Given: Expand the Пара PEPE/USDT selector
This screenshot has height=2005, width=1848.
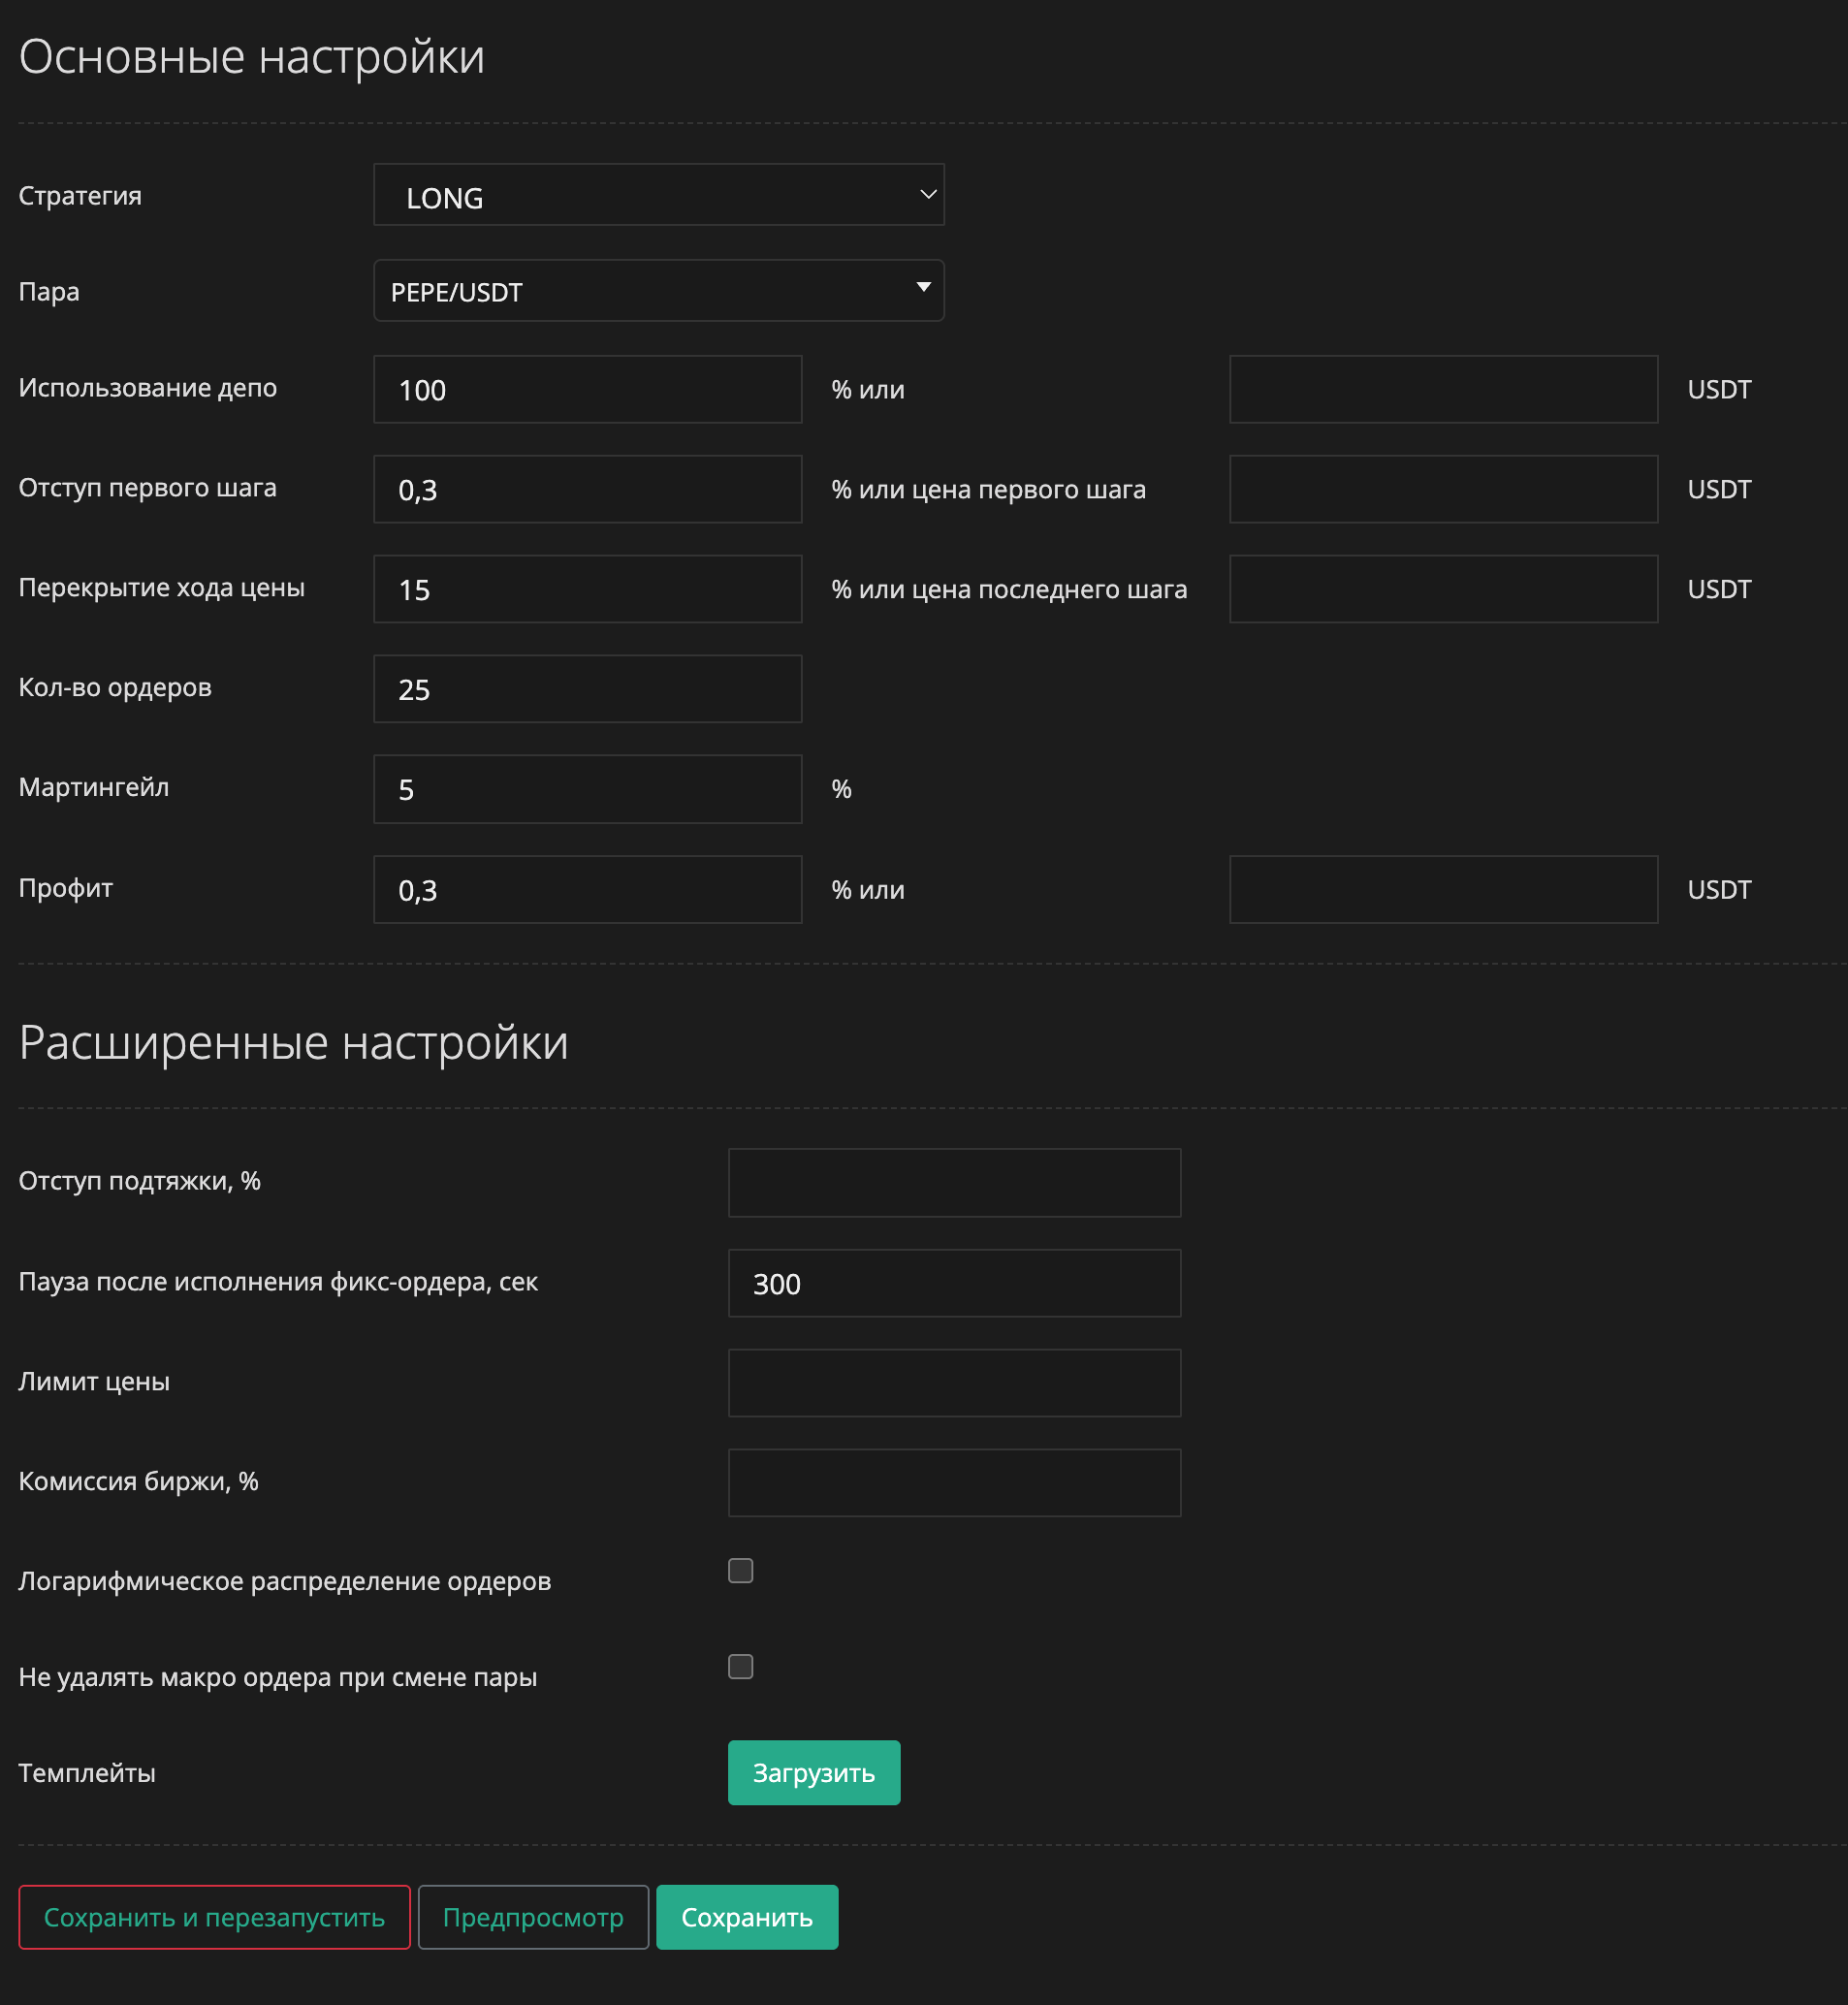Looking at the screenshot, I should click(x=658, y=291).
